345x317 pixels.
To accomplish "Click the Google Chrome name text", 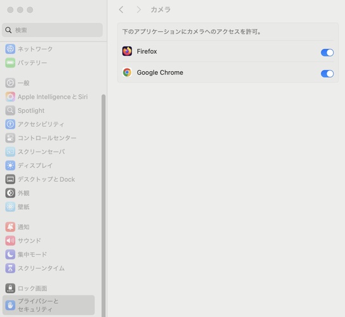I will pos(160,72).
